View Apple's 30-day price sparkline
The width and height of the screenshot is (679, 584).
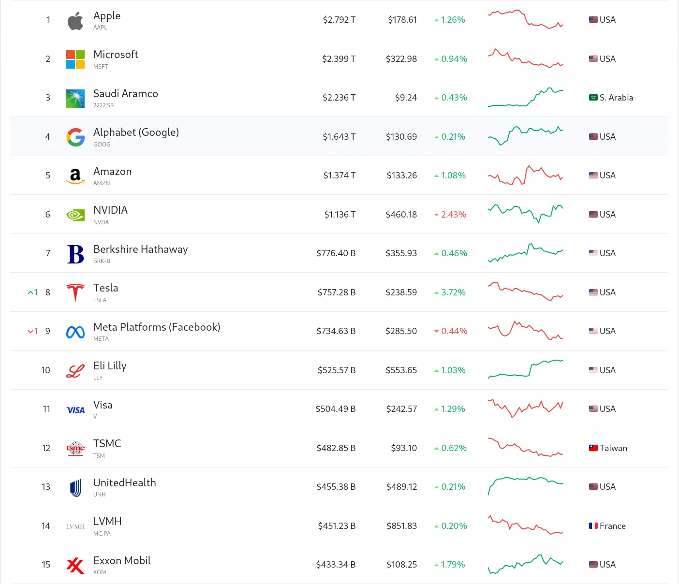click(x=525, y=19)
